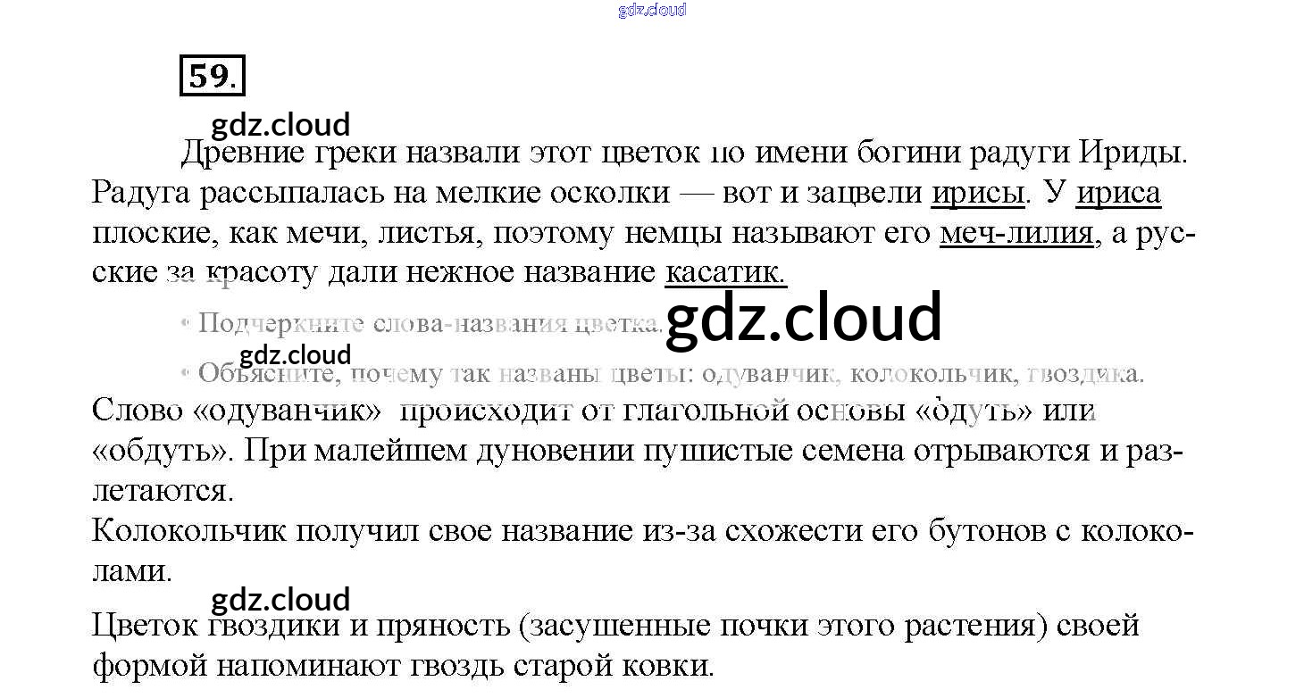Click the small blue gdz.cloud link at top
This screenshot has height=698, width=1304.
coord(651,10)
